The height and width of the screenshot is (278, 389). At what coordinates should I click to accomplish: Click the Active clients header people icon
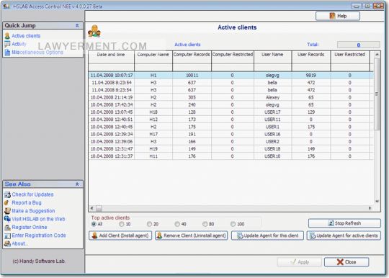tap(94, 31)
